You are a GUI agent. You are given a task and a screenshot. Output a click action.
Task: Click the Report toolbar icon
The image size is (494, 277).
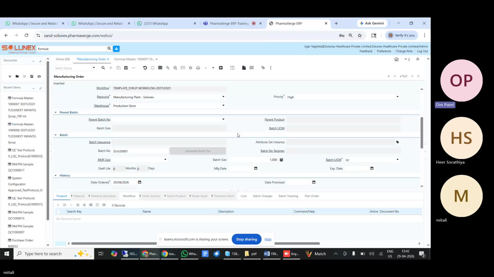183,68
